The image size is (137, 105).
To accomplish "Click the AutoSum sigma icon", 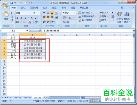I will click(x=113, y=13).
